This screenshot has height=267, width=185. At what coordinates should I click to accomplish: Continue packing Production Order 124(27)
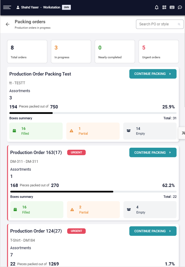click(153, 231)
